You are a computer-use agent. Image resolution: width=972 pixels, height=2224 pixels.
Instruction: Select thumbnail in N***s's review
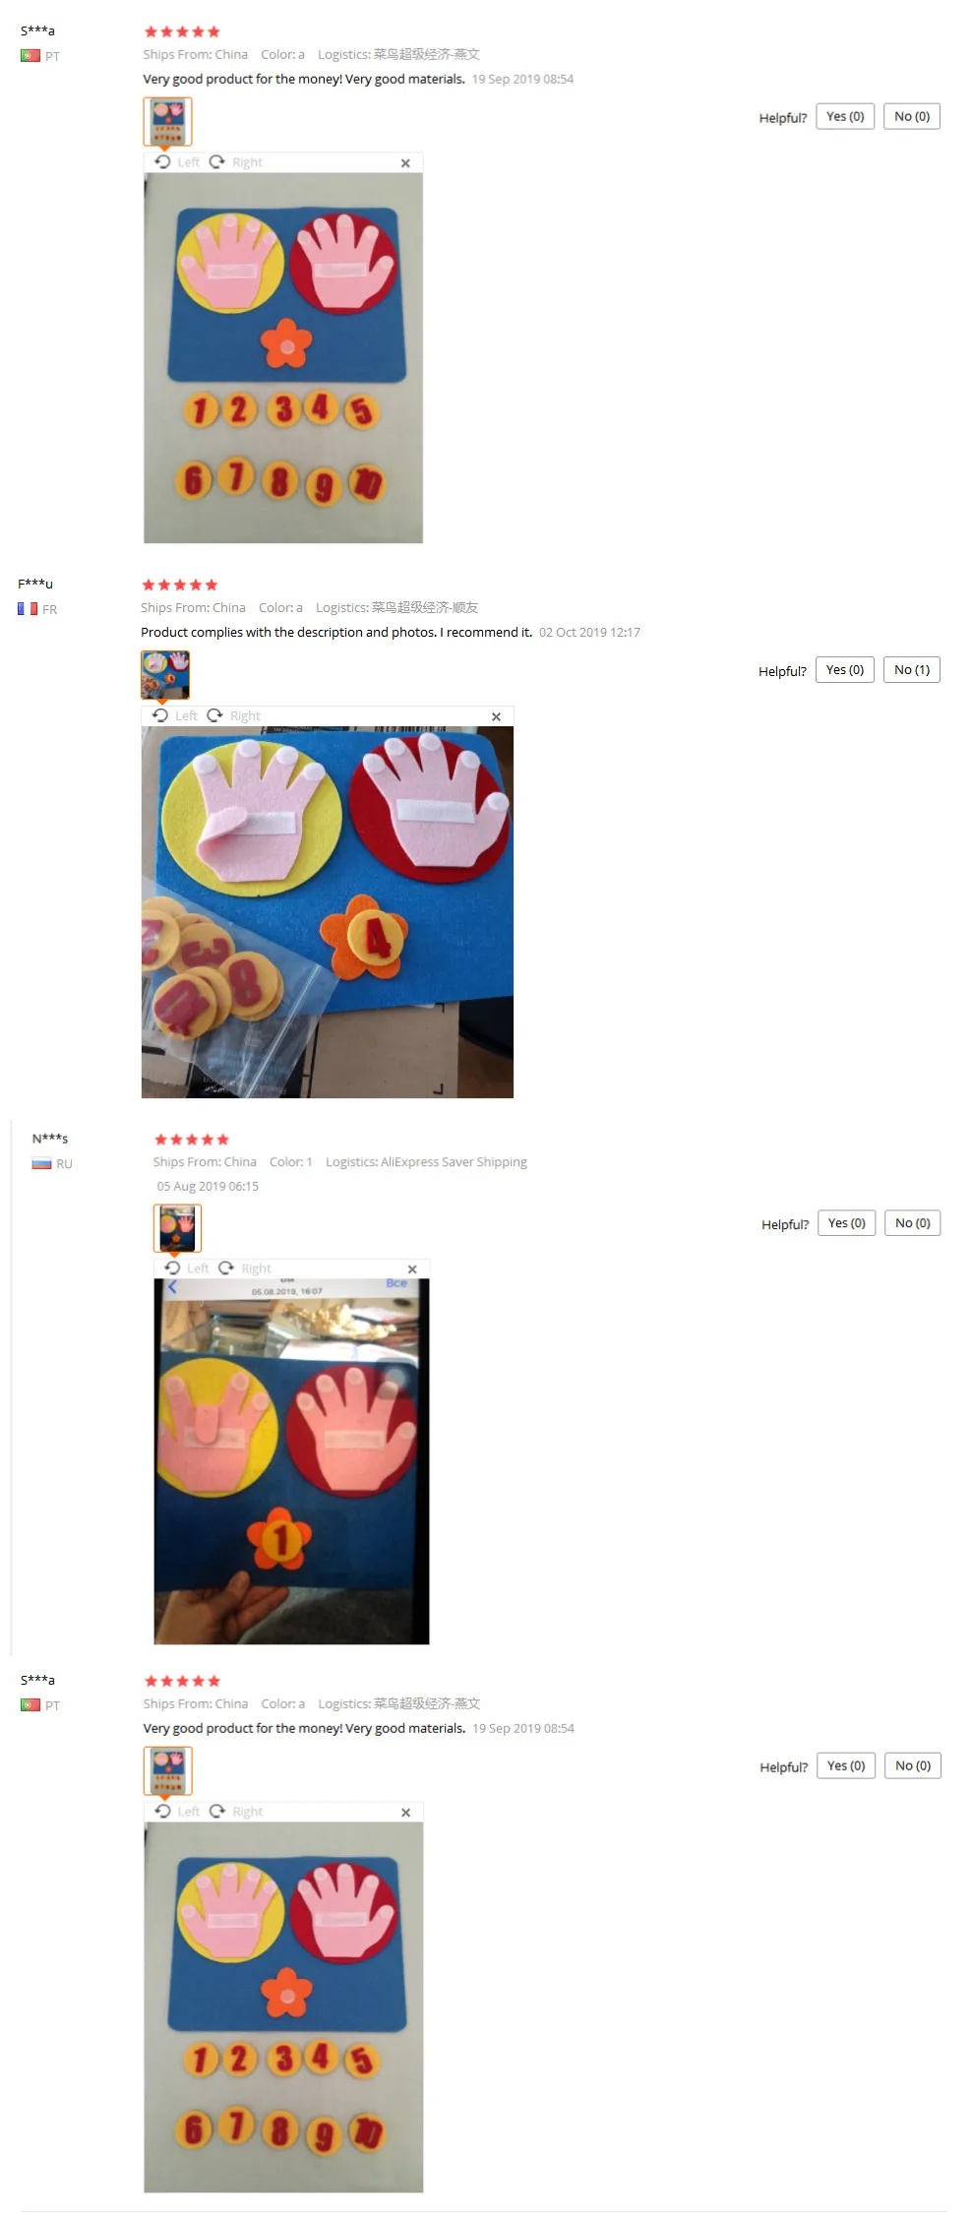(178, 1228)
